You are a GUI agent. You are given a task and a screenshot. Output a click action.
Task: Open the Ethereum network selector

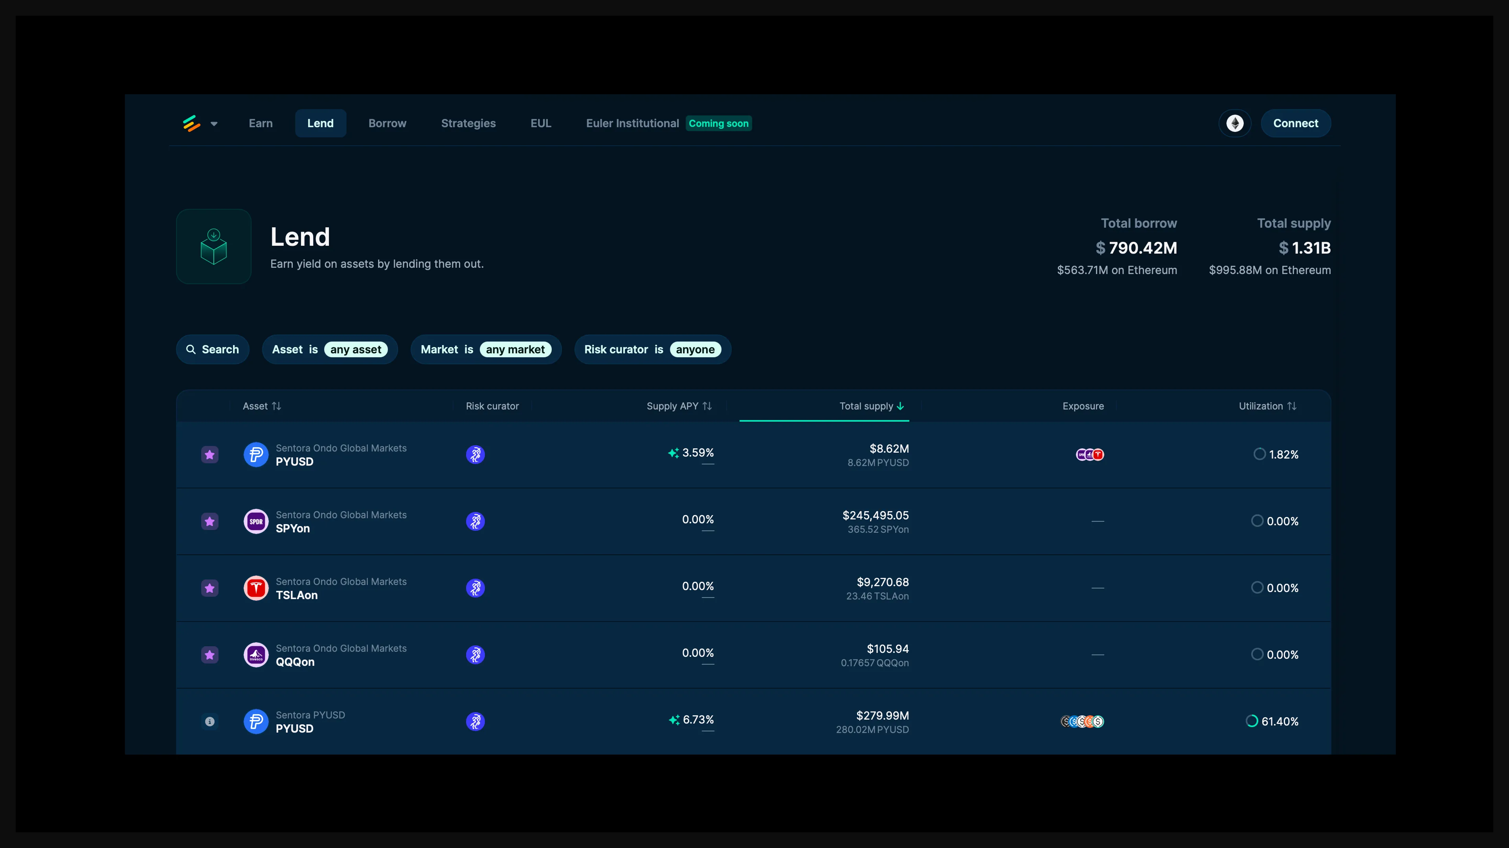(1235, 124)
